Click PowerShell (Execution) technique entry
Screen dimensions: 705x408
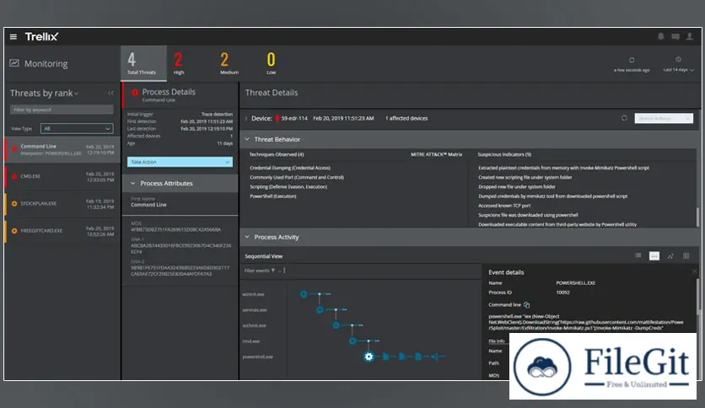[x=273, y=196]
